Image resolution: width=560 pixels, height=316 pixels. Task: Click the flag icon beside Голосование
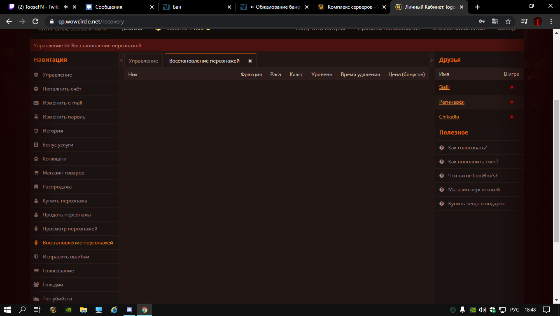pyautogui.click(x=36, y=271)
